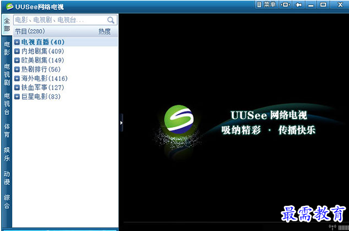Screen dimensions: 349x231
Task: Select the 综合 side tab
Action: point(7,202)
